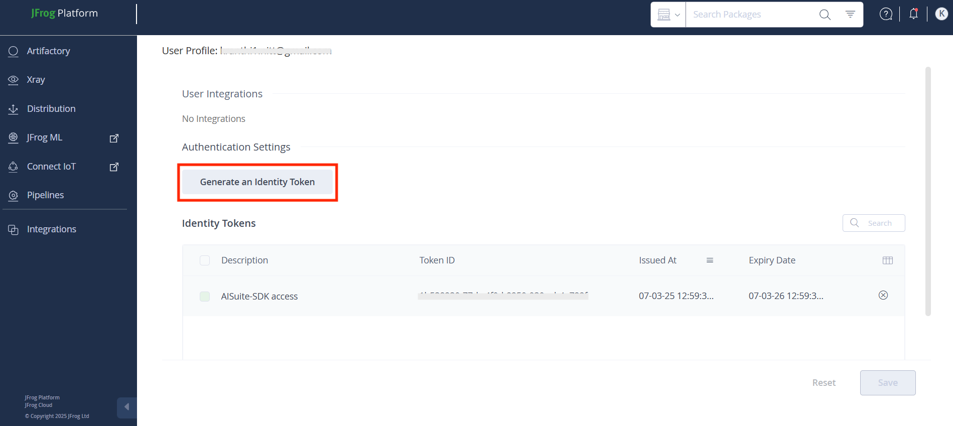Click the JFrog Cloud footer text
The width and height of the screenshot is (953, 426).
(x=39, y=405)
